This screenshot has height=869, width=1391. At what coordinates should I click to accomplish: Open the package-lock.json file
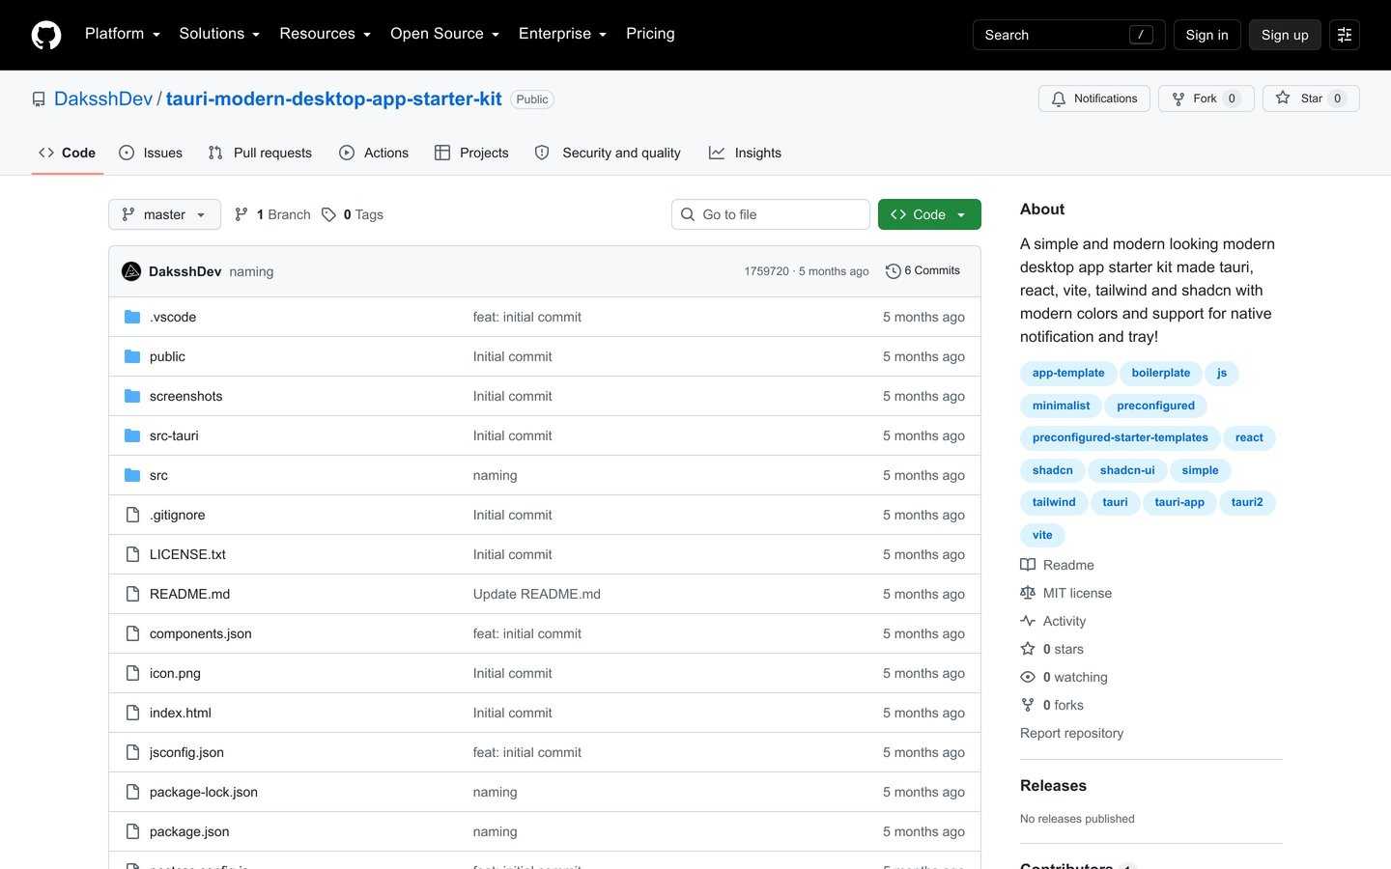pyautogui.click(x=203, y=792)
